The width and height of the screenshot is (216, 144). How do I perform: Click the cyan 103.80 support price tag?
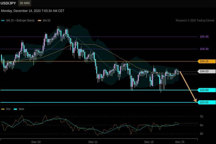pos(207,90)
